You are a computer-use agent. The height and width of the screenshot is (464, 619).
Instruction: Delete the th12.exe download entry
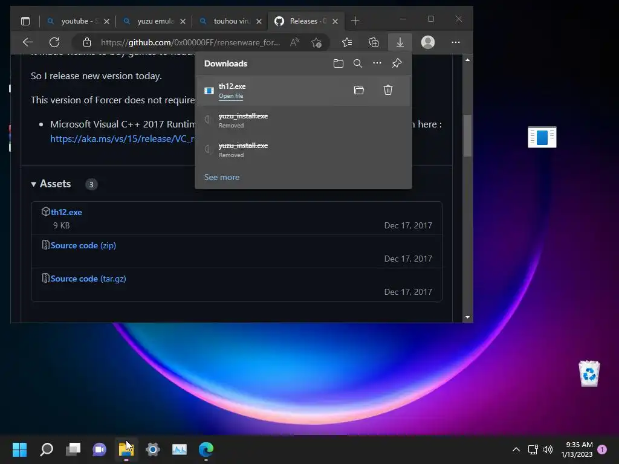coord(388,90)
